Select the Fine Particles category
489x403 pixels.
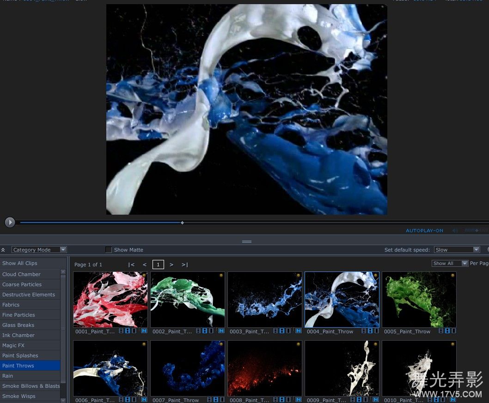(30, 315)
